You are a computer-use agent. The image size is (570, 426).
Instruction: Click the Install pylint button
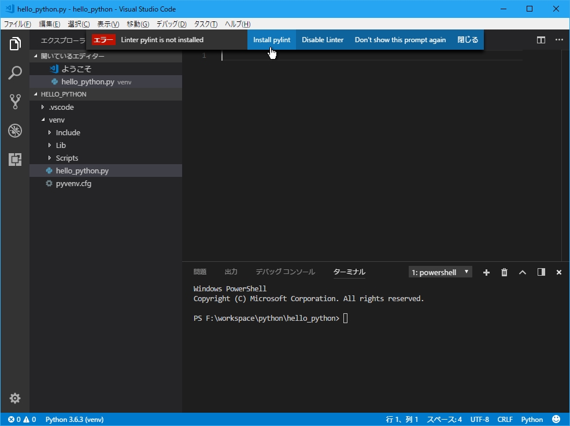[272, 40]
